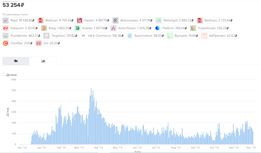Click the Adscompass network icon

115,21
